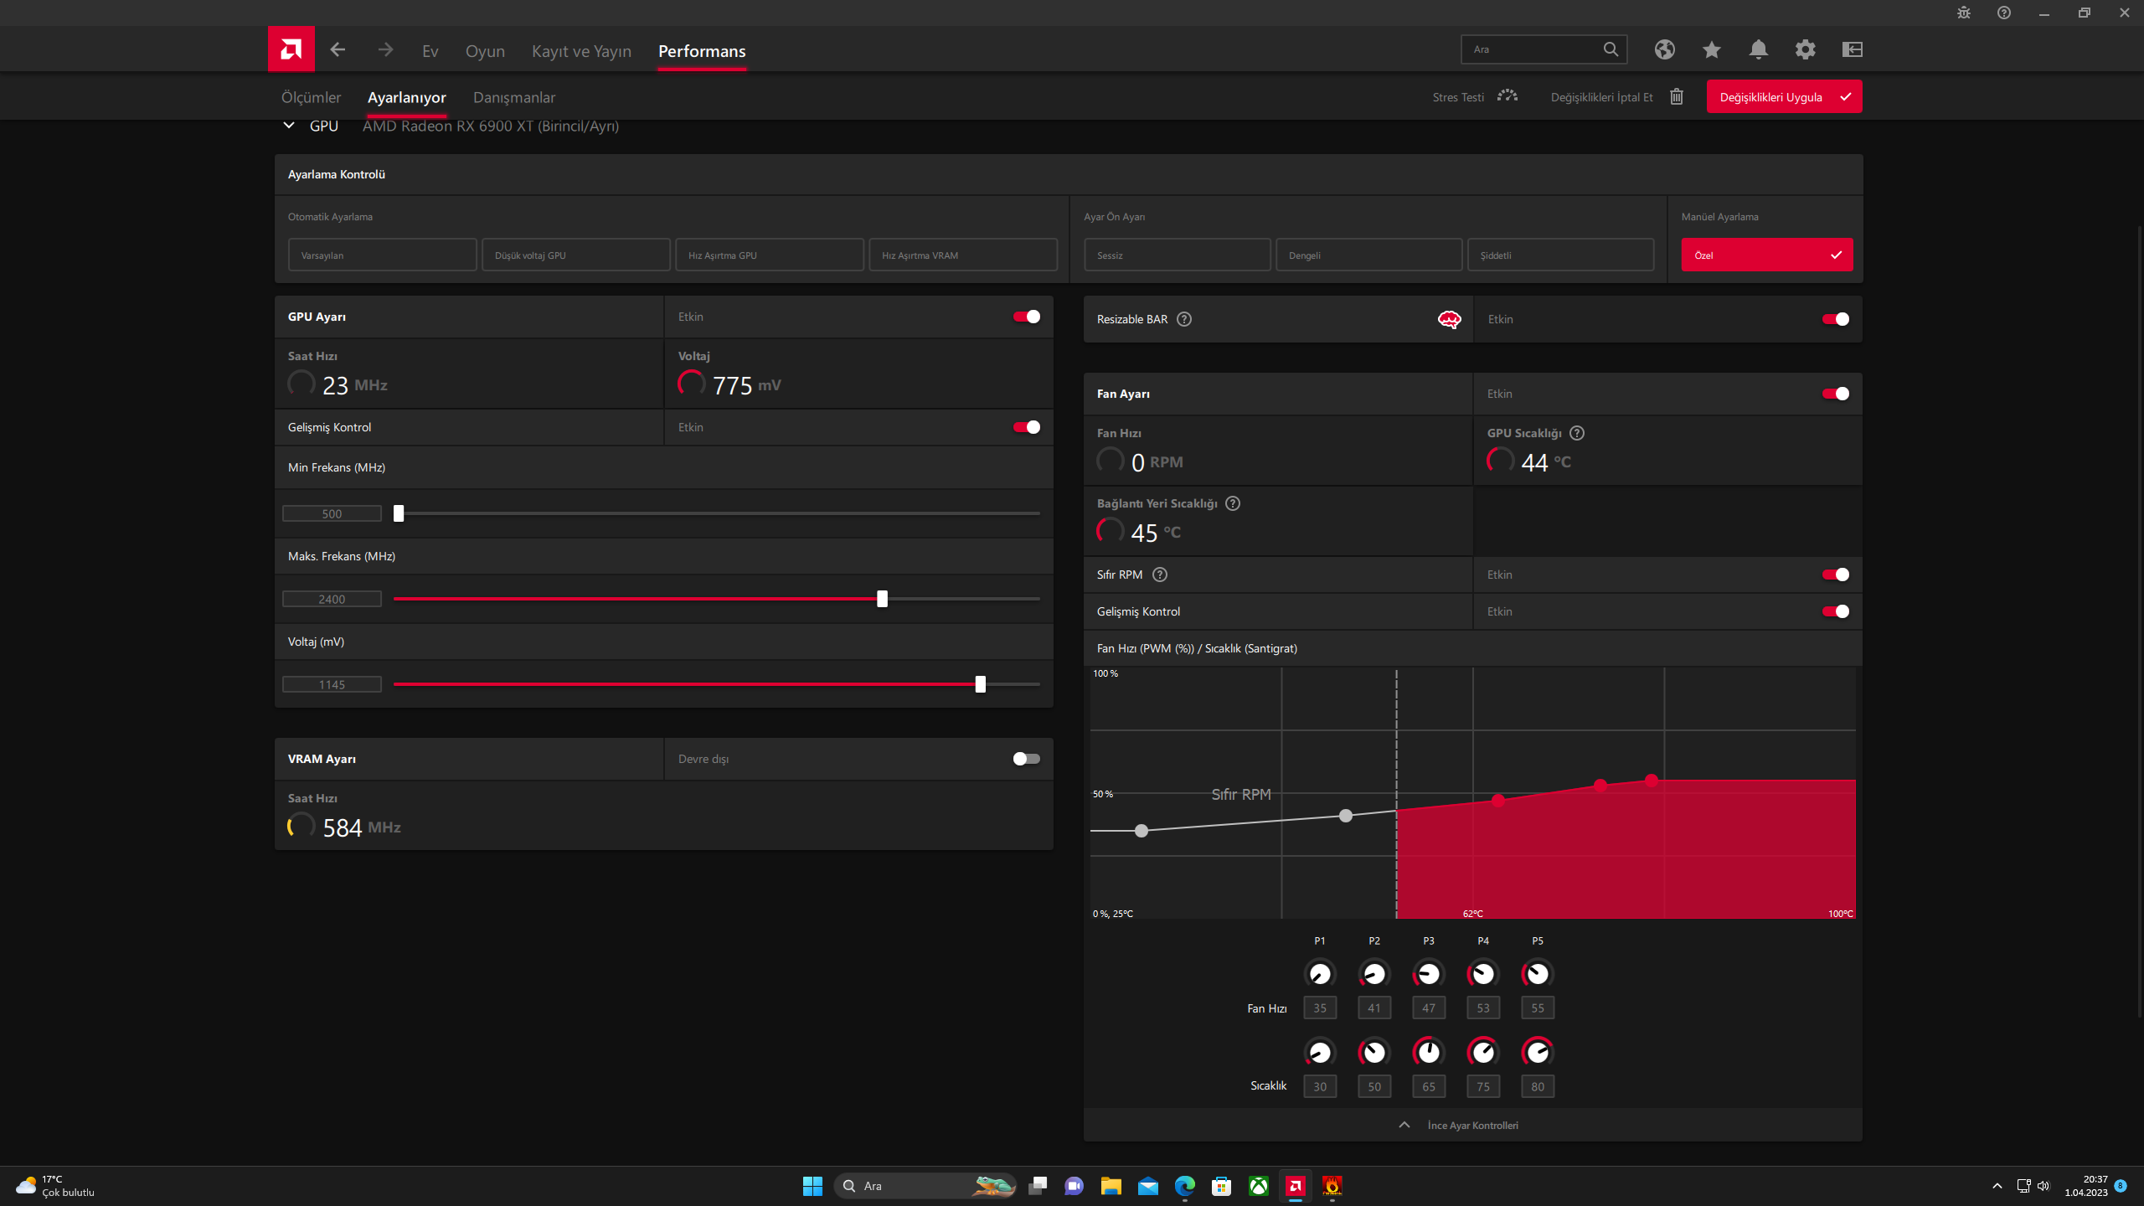Click the P1 Fan Hızı dial knob
This screenshot has width=2144, height=1206.
tap(1320, 974)
